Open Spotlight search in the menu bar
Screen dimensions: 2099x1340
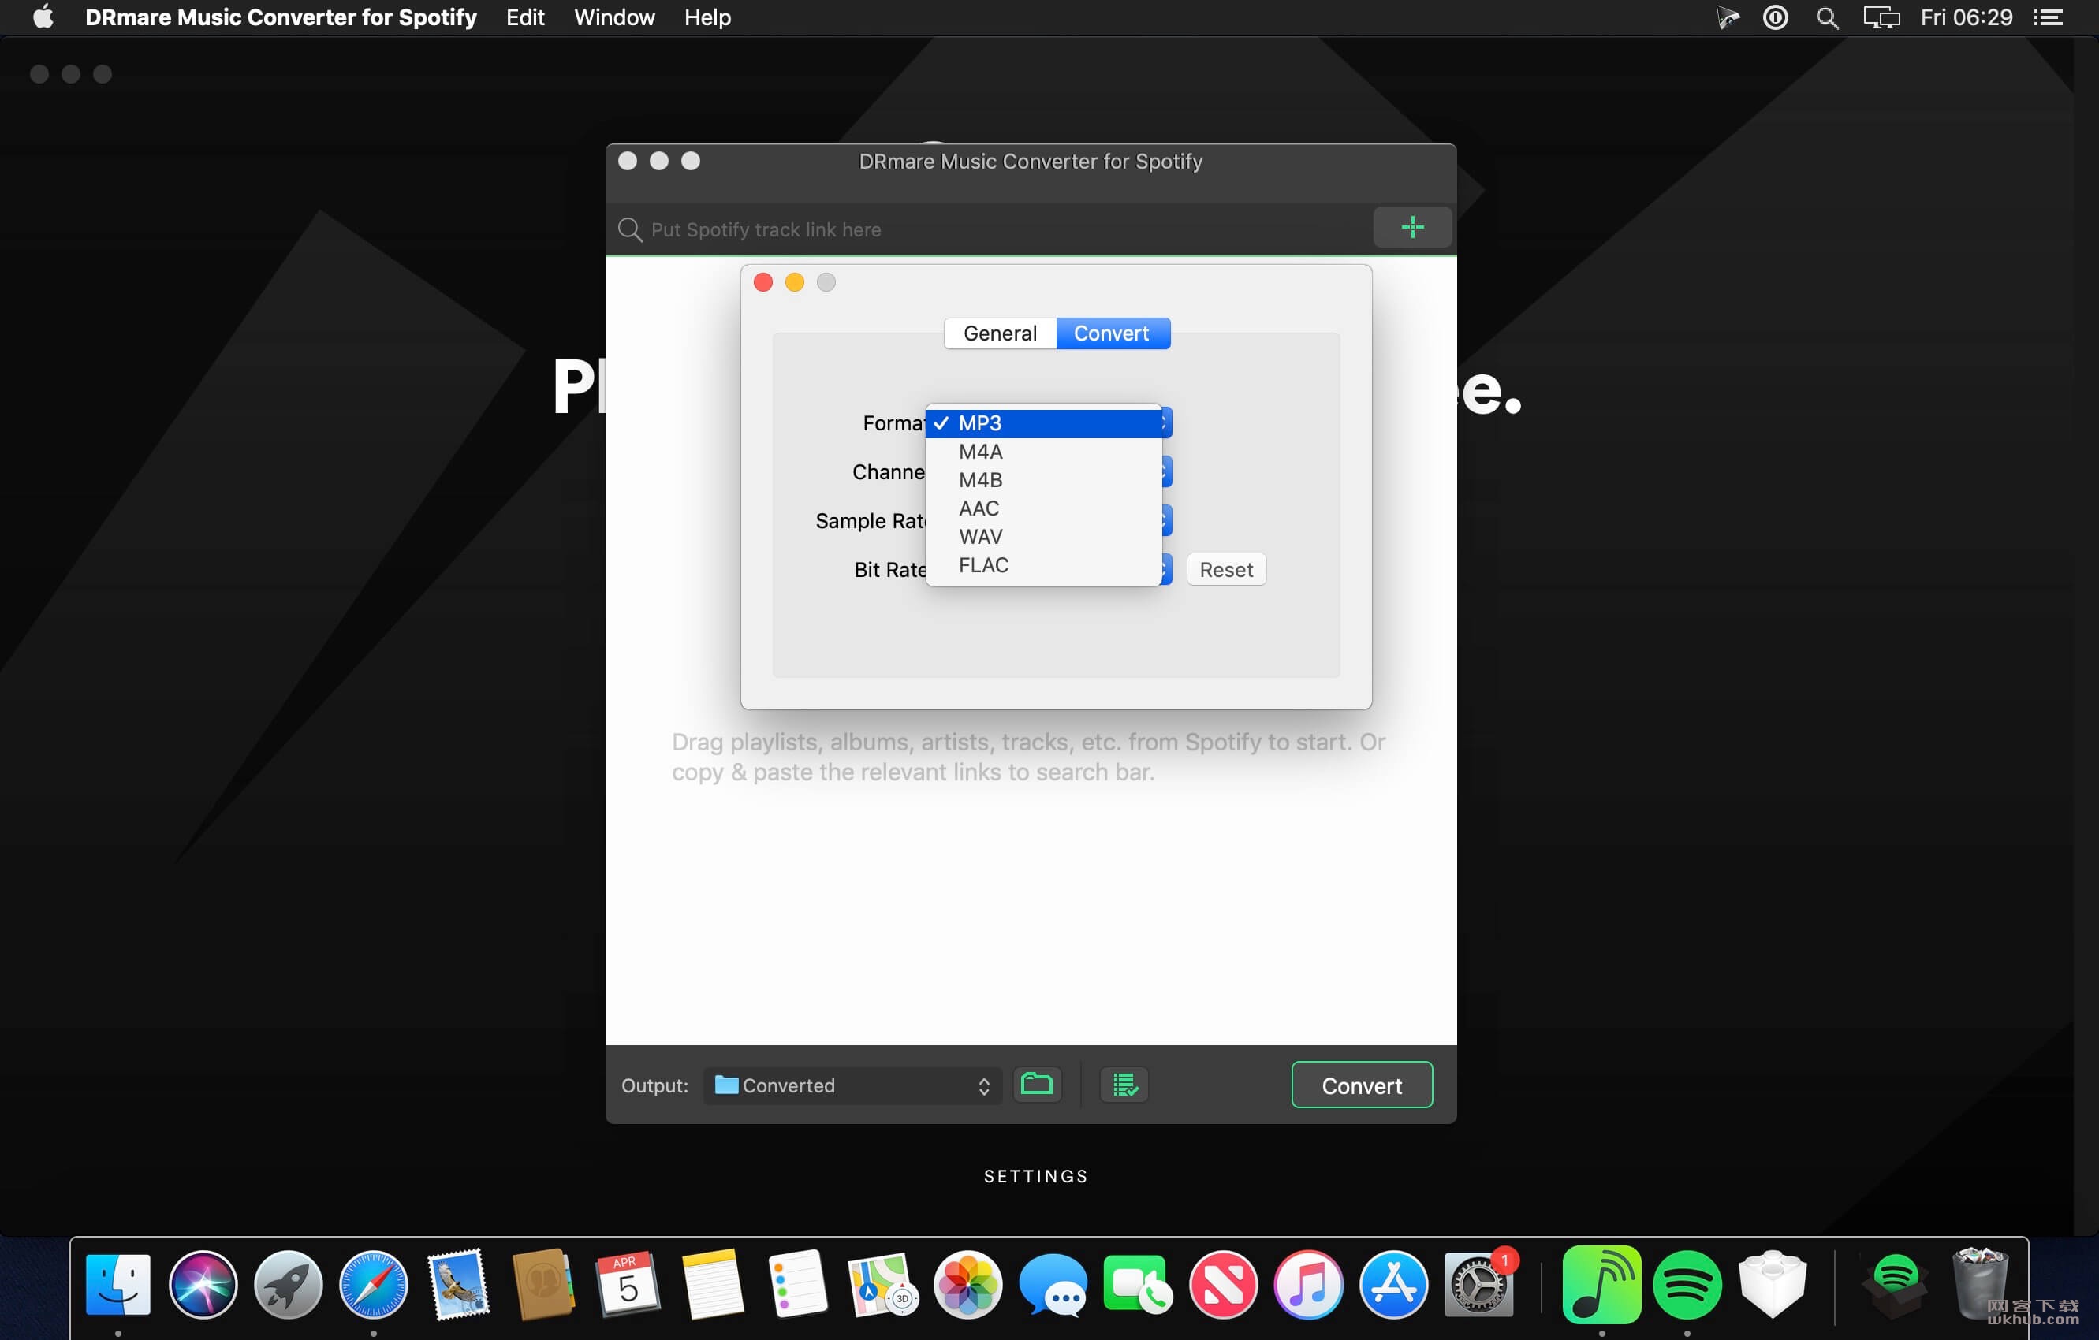[x=1827, y=17]
